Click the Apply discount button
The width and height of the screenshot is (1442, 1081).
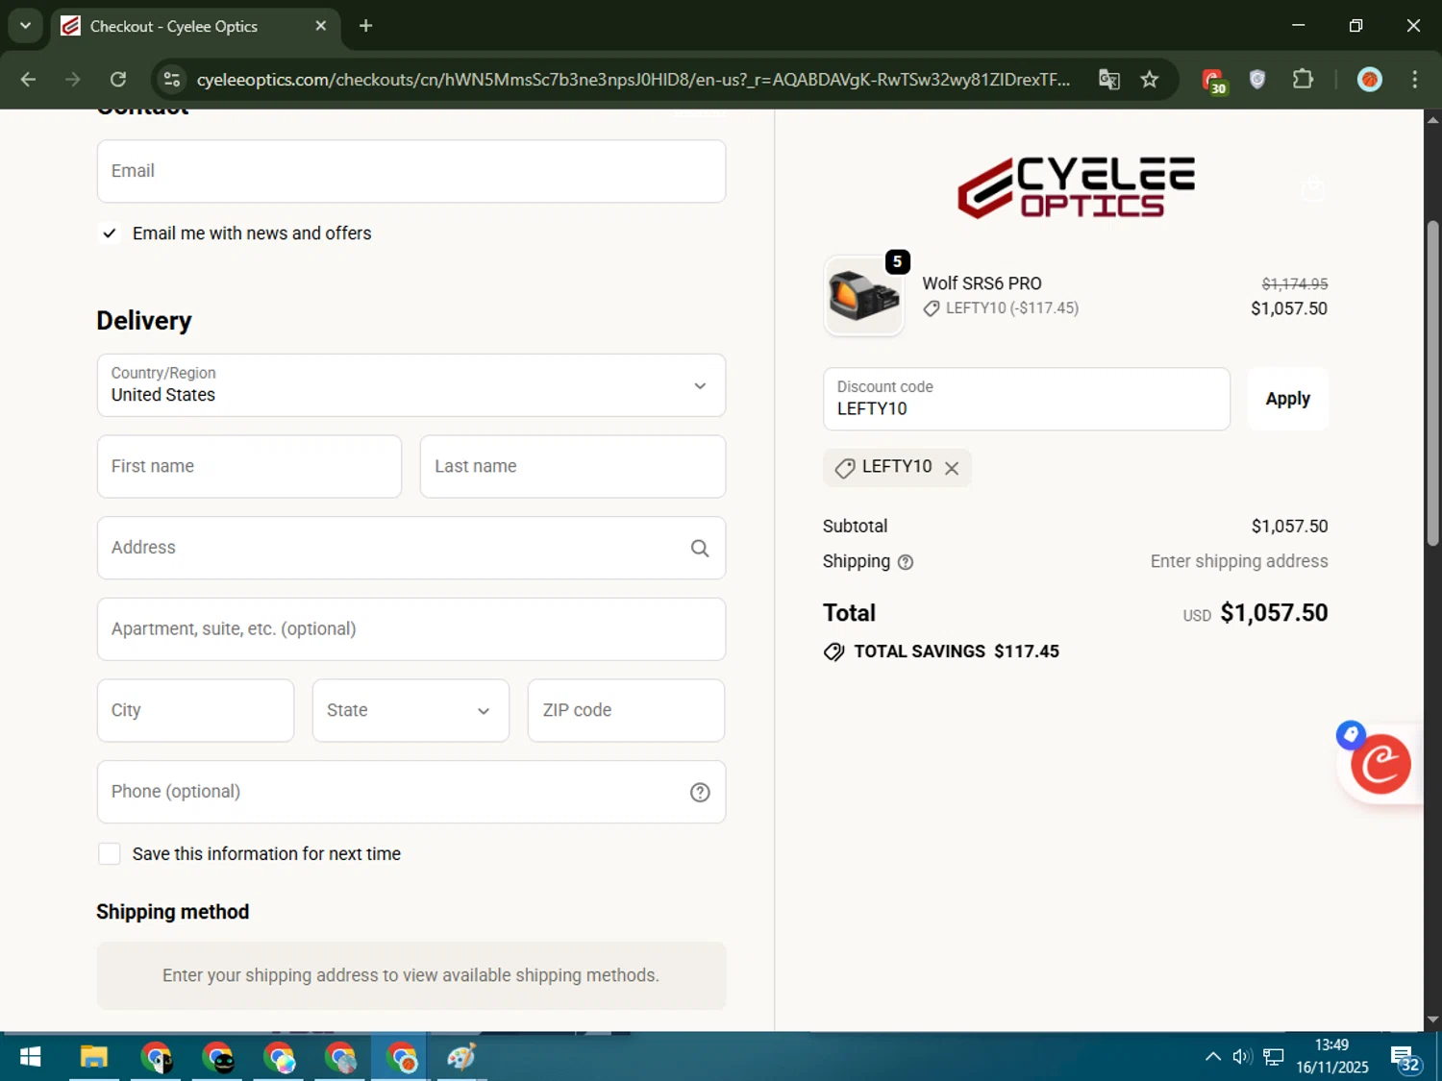tap(1288, 399)
